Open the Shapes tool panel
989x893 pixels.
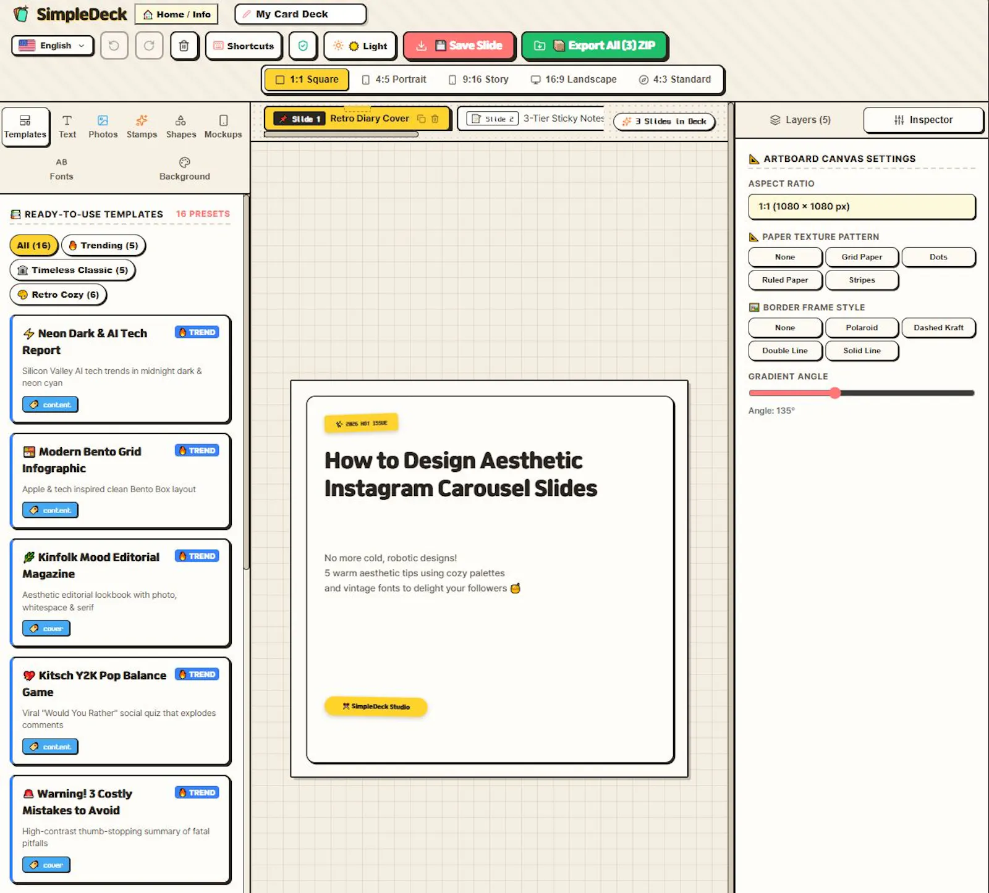click(x=181, y=127)
